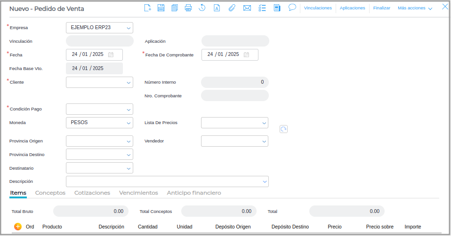The image size is (451, 236).
Task: Click the Finalizar button
Action: pos(381,8)
